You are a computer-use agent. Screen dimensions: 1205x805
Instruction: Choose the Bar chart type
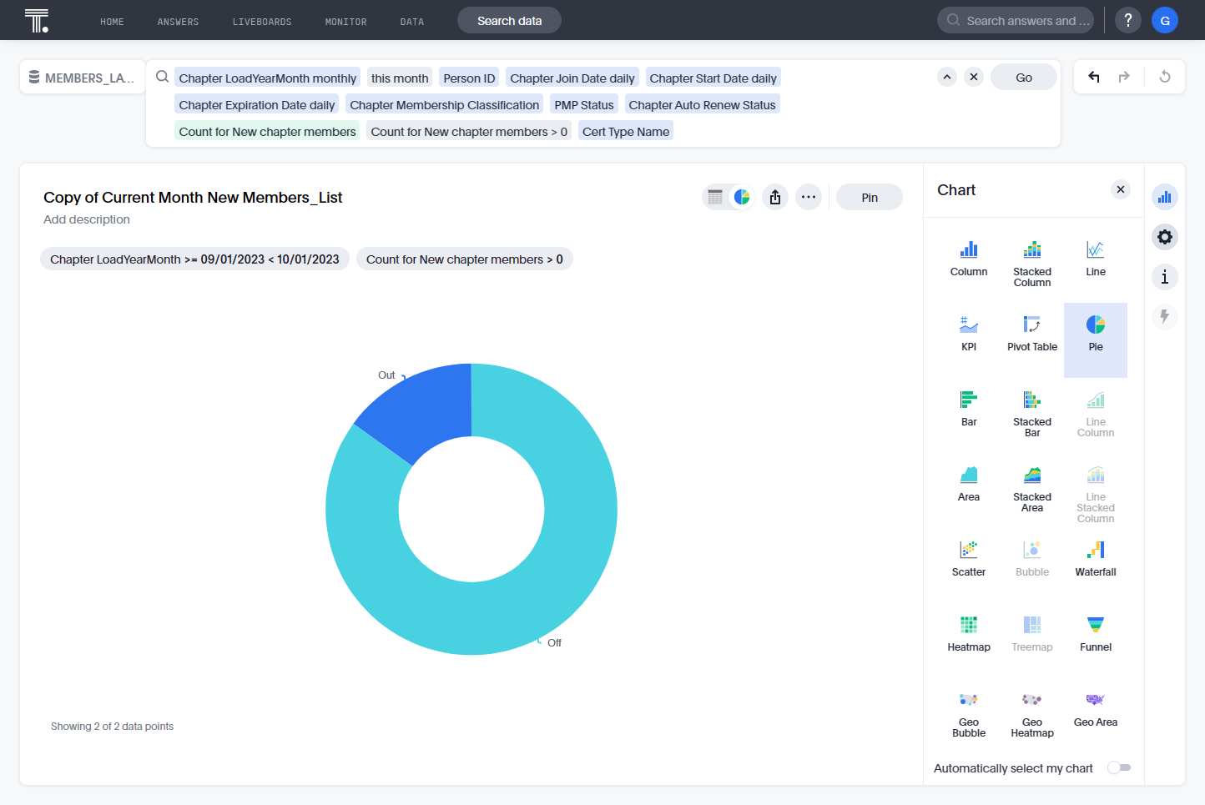click(969, 409)
